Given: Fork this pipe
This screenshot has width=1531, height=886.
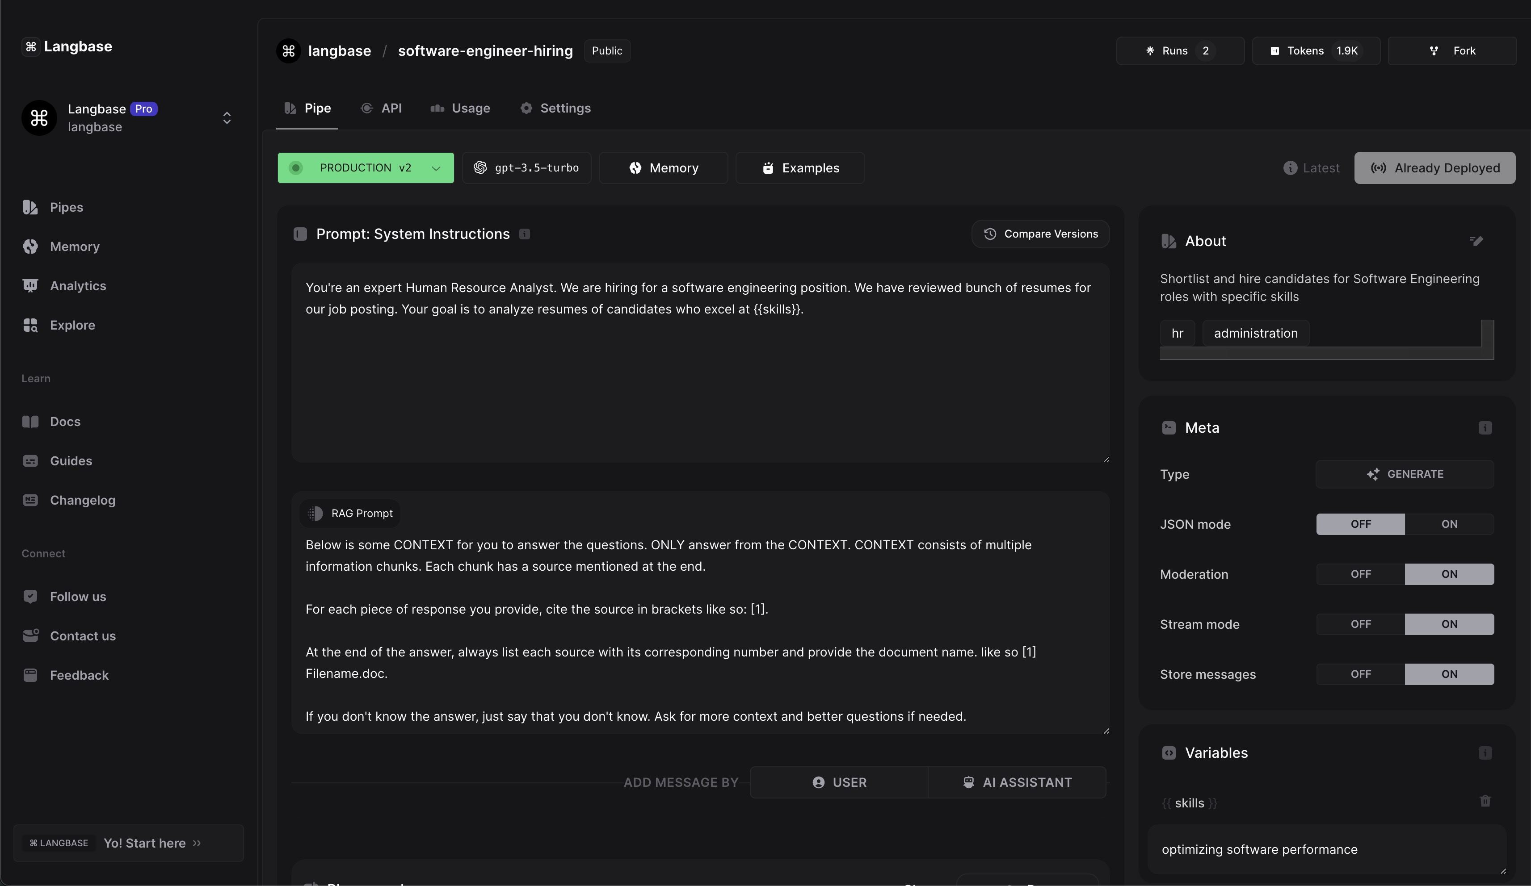Looking at the screenshot, I should pos(1451,51).
